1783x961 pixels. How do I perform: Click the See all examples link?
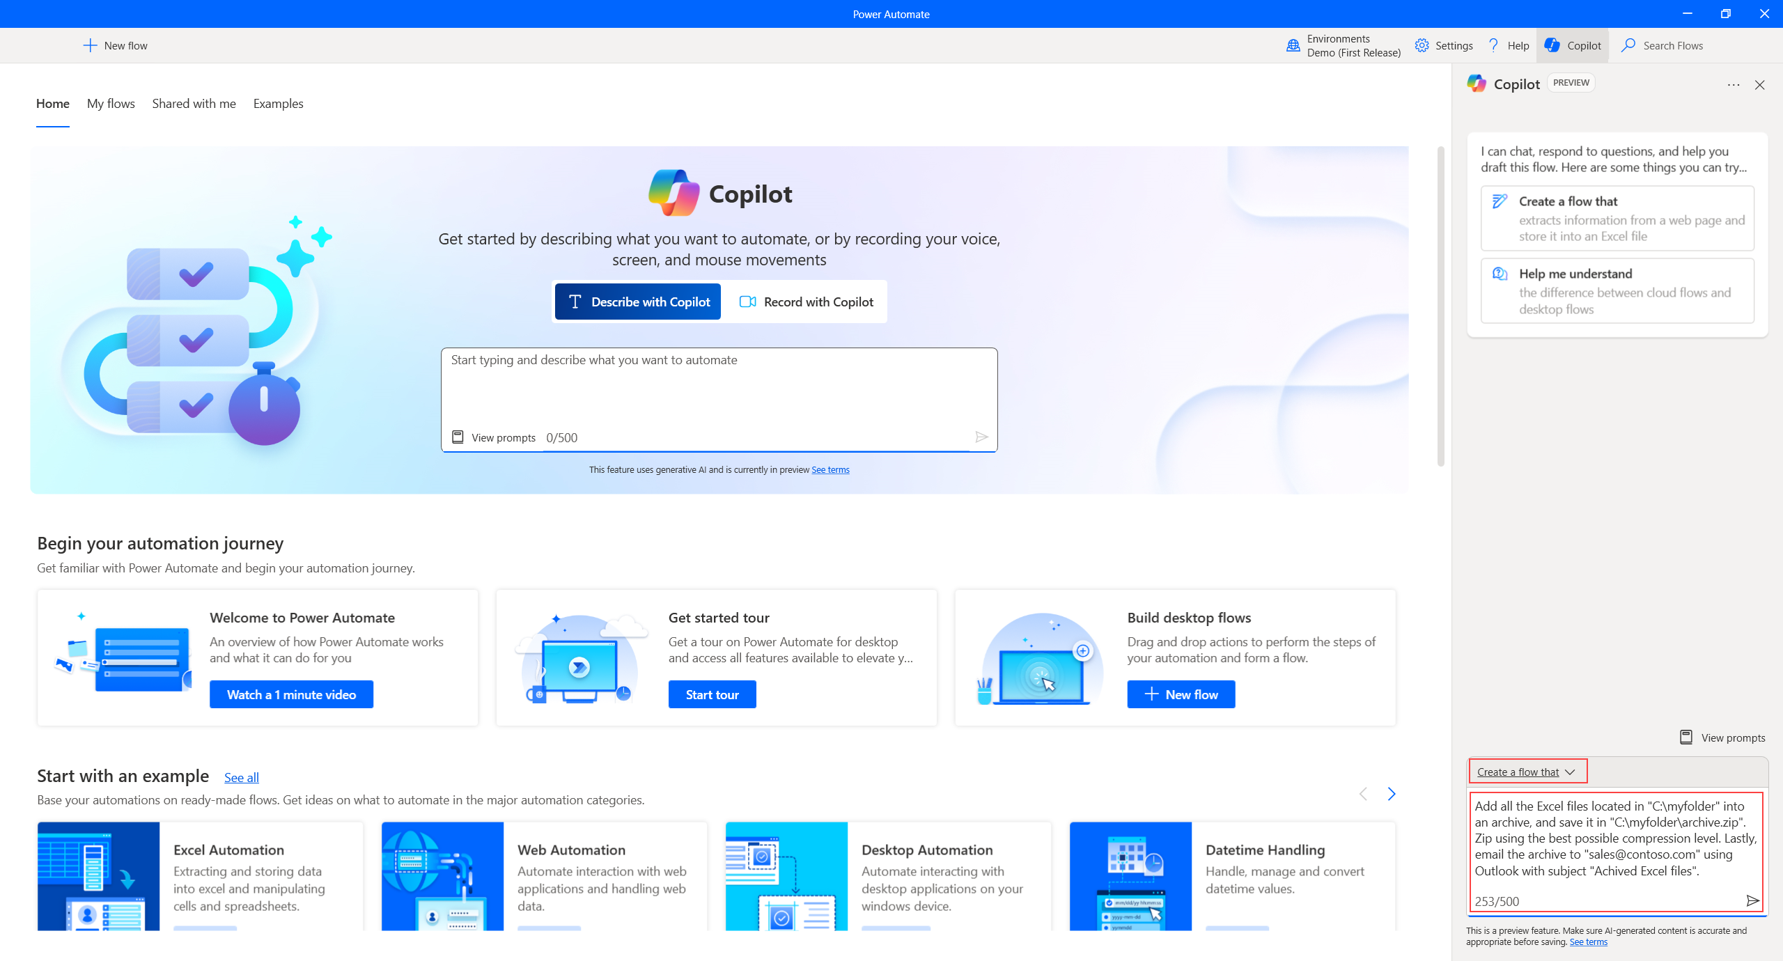[x=242, y=776]
